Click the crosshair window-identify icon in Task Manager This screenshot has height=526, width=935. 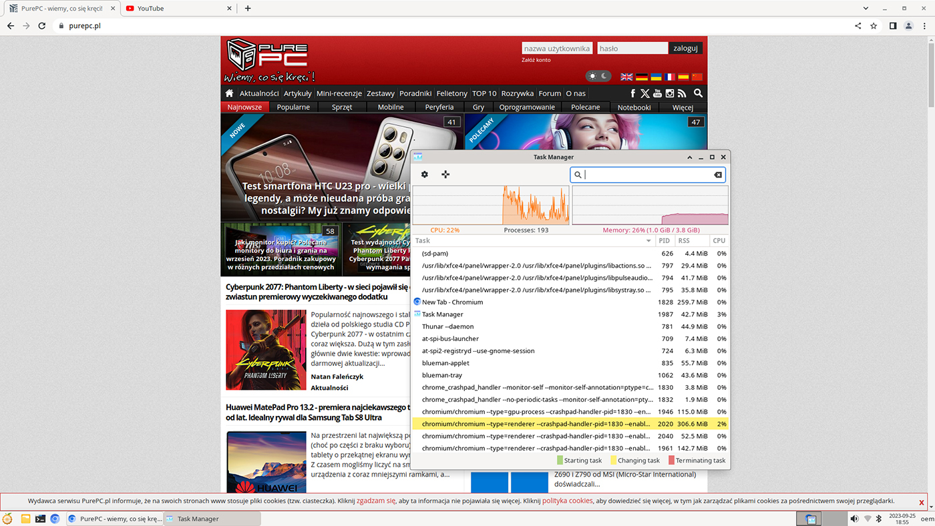click(x=445, y=174)
